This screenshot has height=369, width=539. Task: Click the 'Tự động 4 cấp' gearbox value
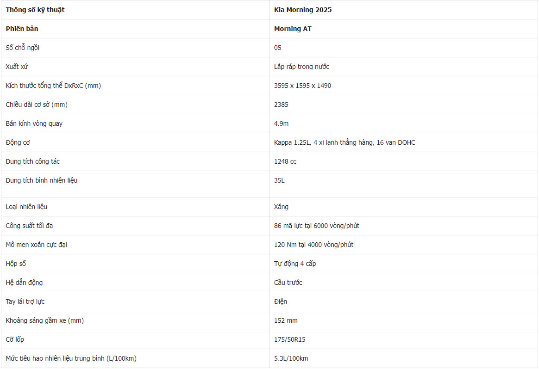click(x=295, y=264)
